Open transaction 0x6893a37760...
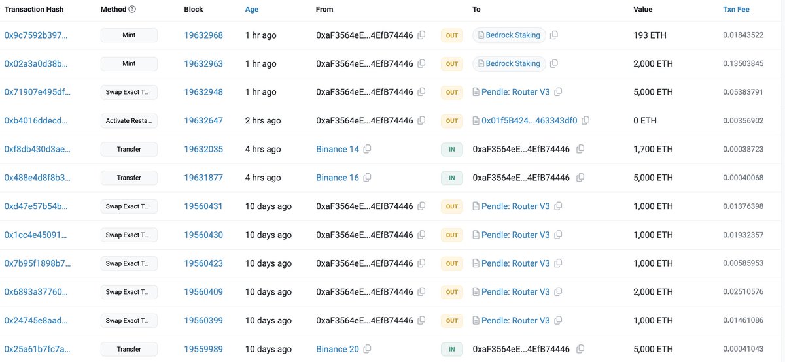The height and width of the screenshot is (362, 785). tap(37, 292)
